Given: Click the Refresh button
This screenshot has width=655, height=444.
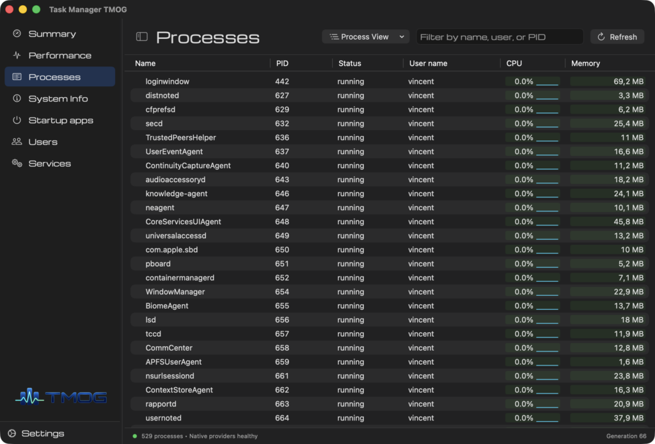Looking at the screenshot, I should pos(617,36).
